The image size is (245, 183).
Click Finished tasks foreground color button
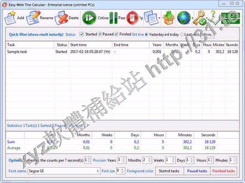pyautogui.click(x=224, y=171)
